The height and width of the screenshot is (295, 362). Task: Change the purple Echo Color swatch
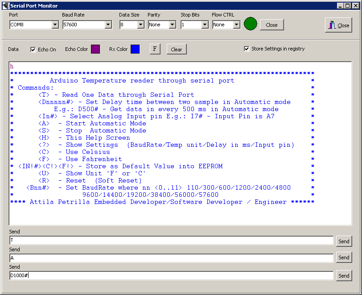pyautogui.click(x=95, y=49)
